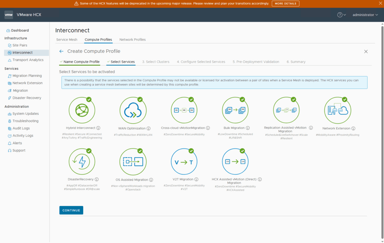Expand the help menu chevron

click(345, 15)
